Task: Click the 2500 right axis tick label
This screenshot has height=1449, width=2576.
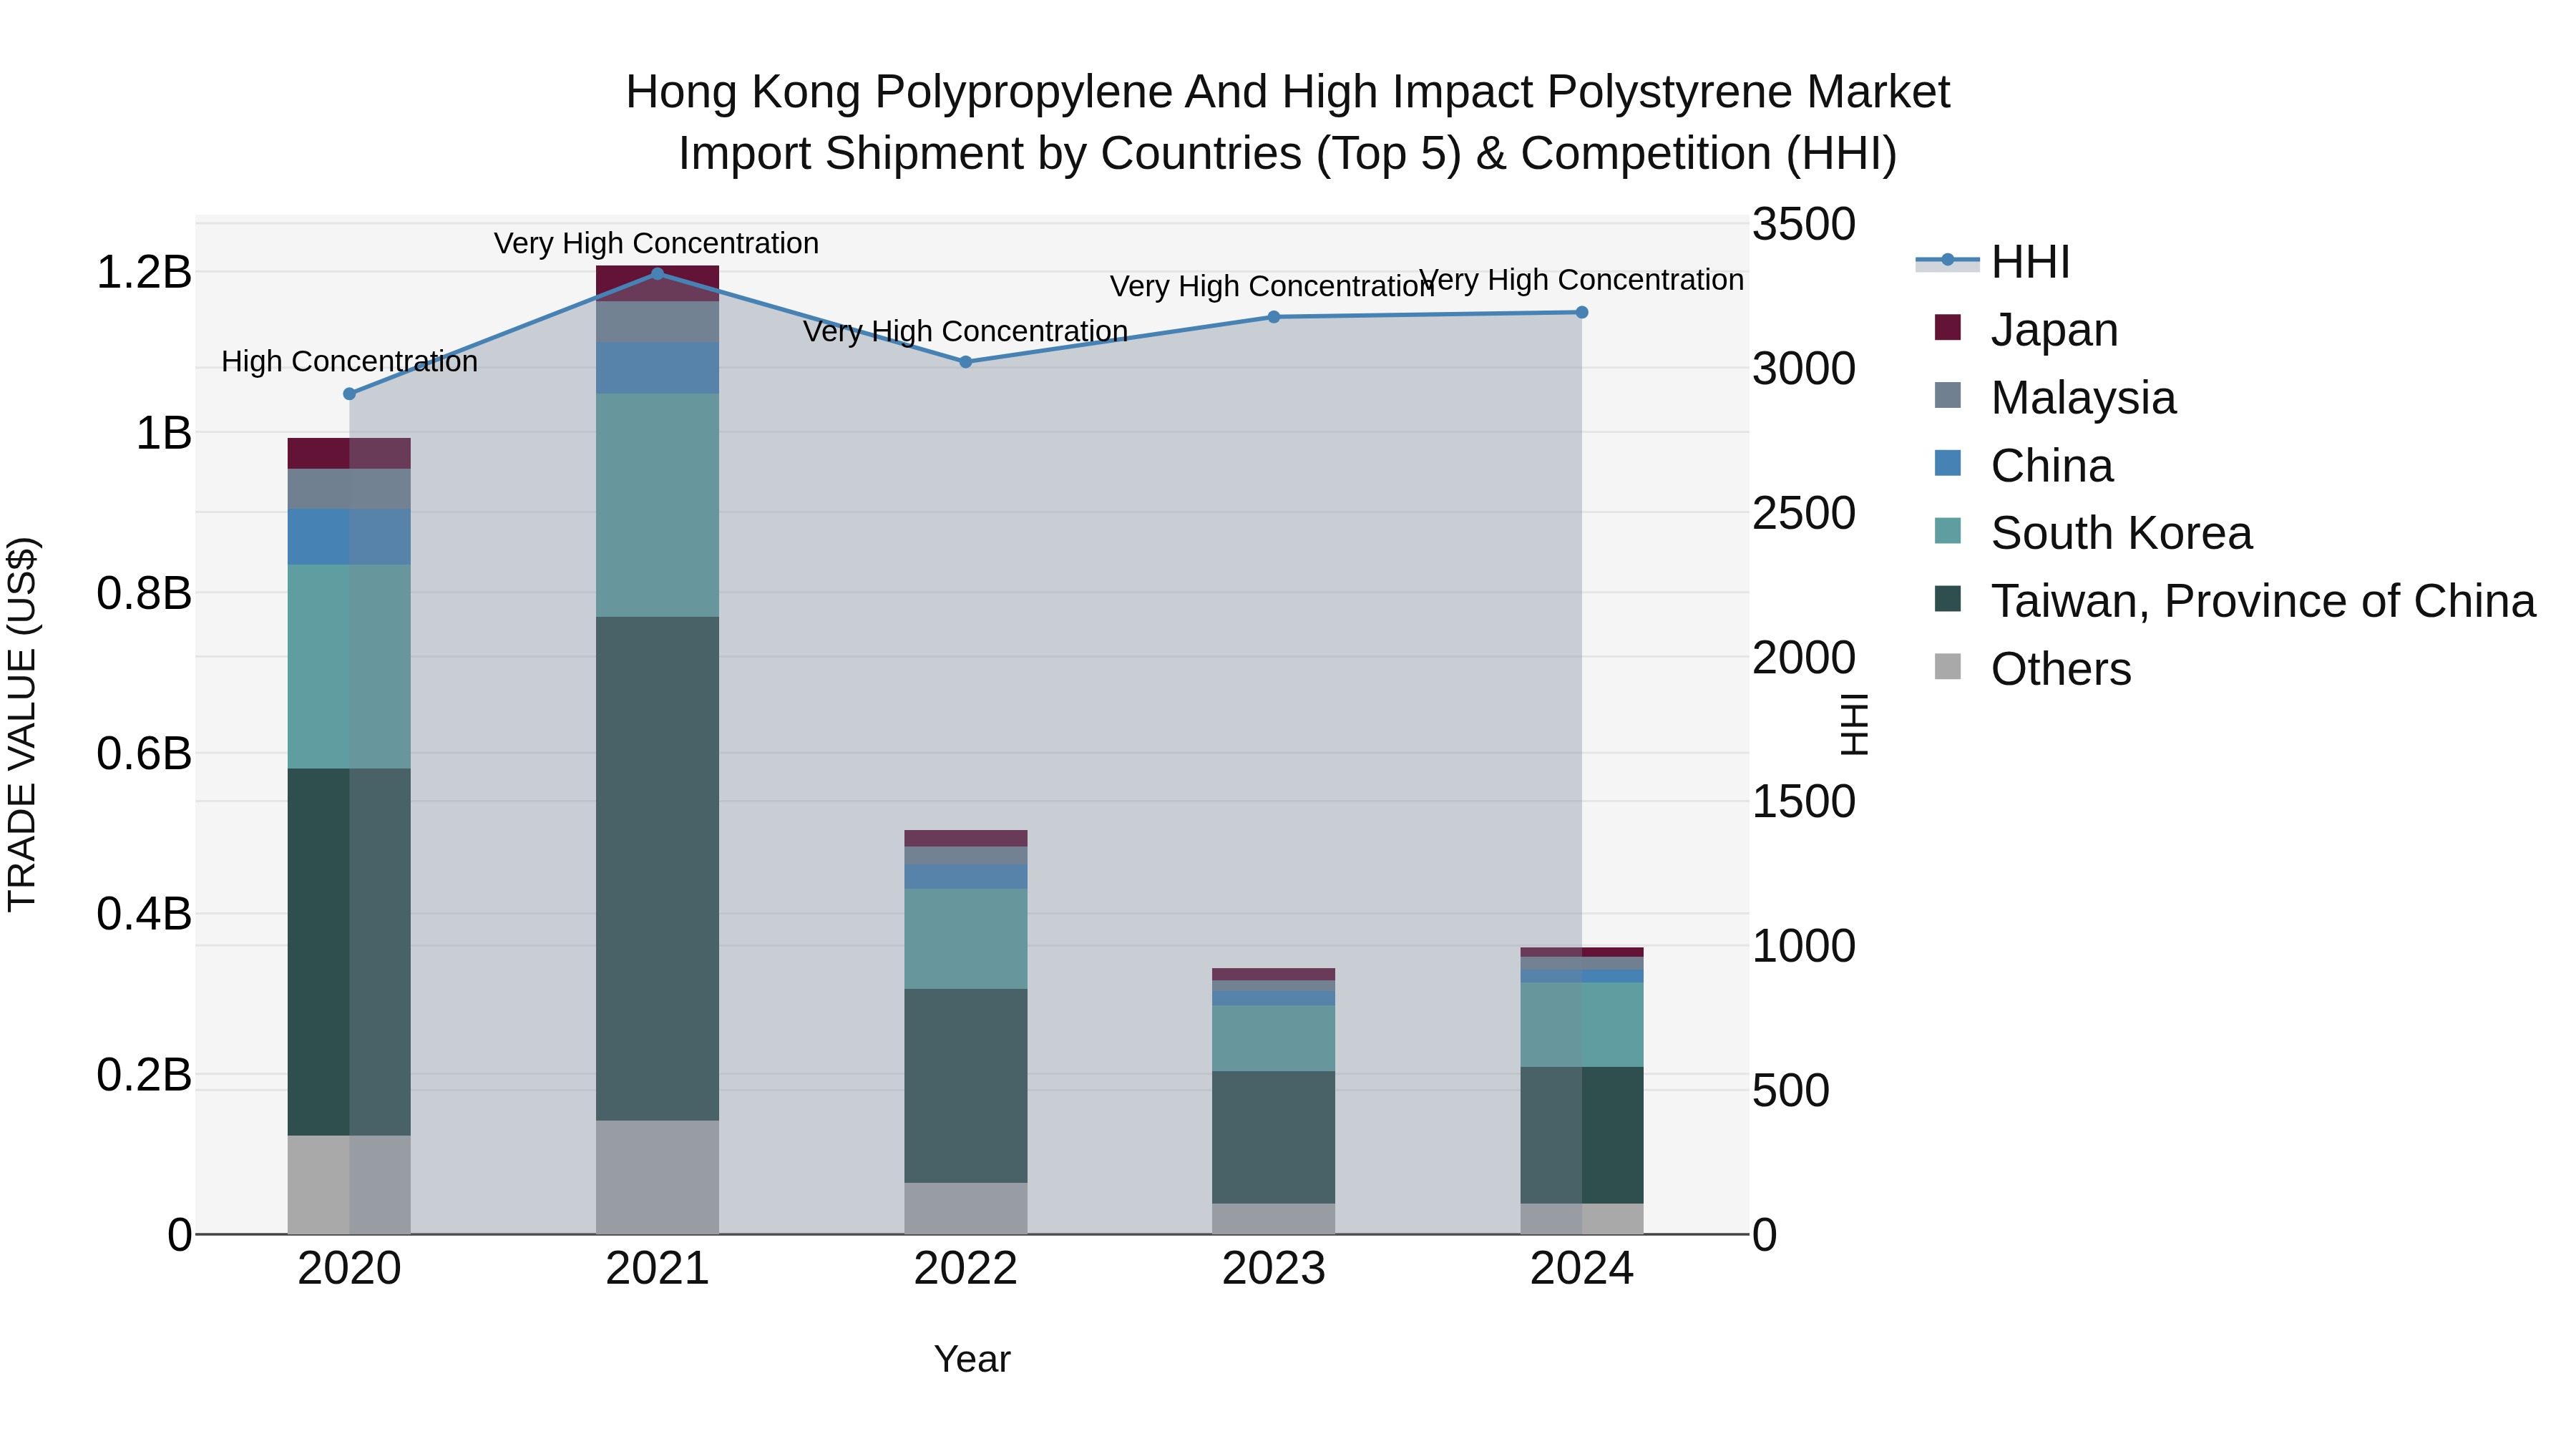Action: 1804,513
